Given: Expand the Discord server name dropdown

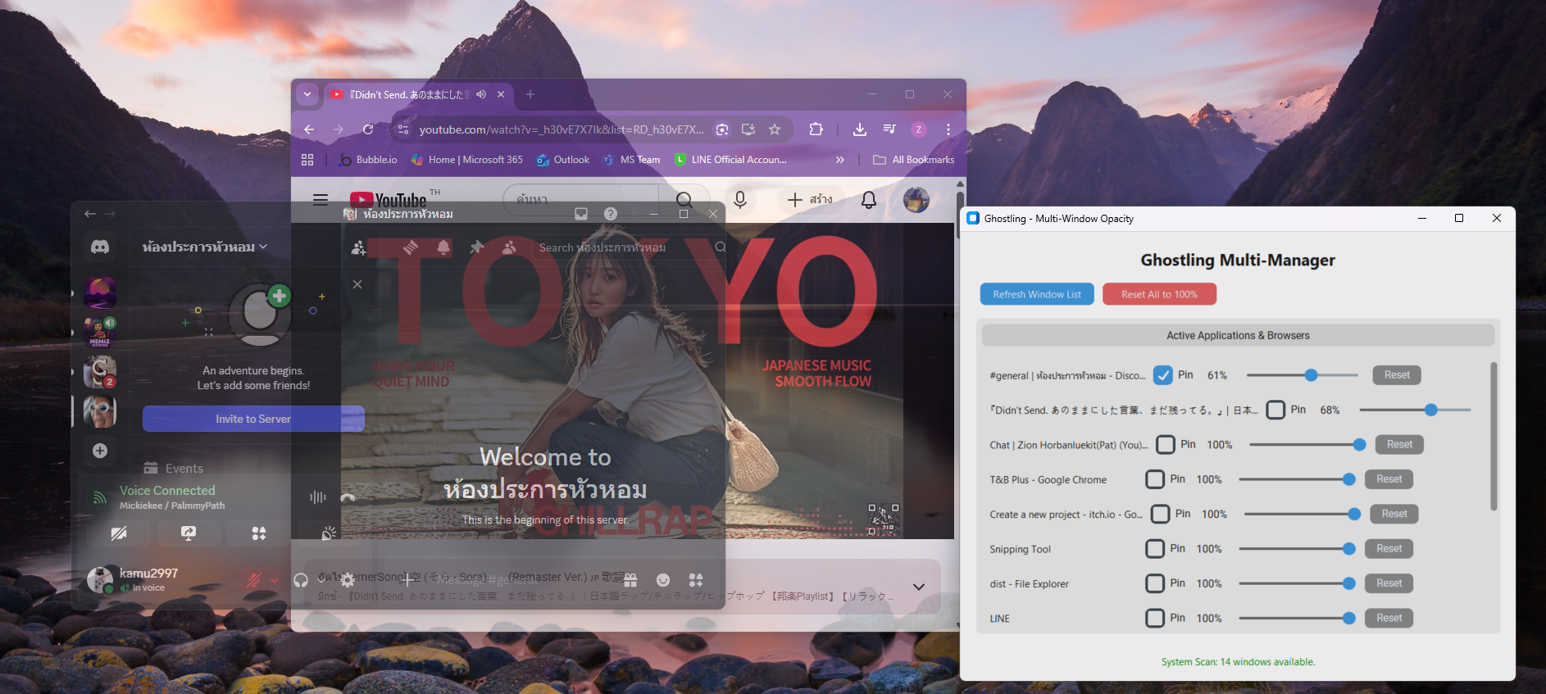Looking at the screenshot, I should pyautogui.click(x=263, y=247).
